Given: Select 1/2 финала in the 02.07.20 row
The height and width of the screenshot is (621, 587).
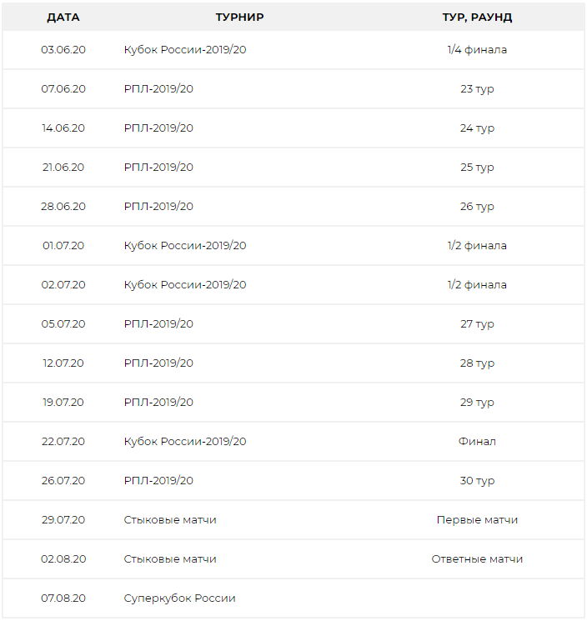Looking at the screenshot, I should [477, 285].
